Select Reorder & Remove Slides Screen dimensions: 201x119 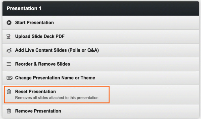[x=42, y=64]
